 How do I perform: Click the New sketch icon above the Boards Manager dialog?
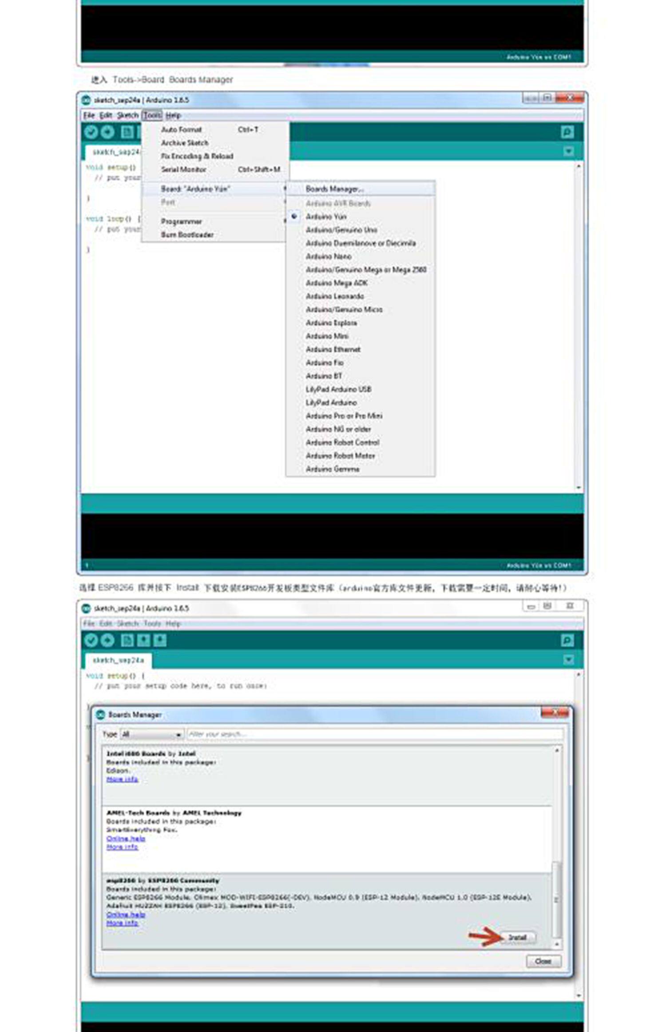point(127,640)
